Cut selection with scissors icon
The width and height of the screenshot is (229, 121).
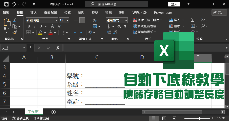15,20
